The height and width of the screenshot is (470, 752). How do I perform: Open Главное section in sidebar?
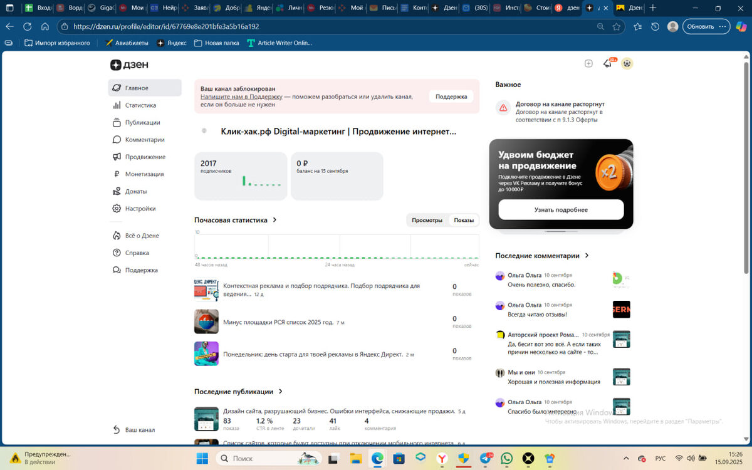point(145,88)
